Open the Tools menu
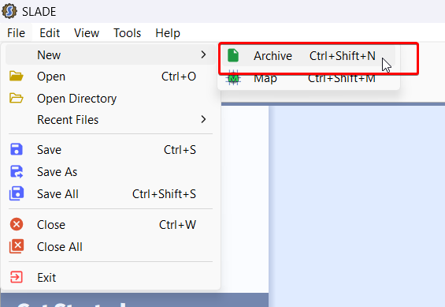Image resolution: width=445 pixels, height=307 pixels. (127, 33)
